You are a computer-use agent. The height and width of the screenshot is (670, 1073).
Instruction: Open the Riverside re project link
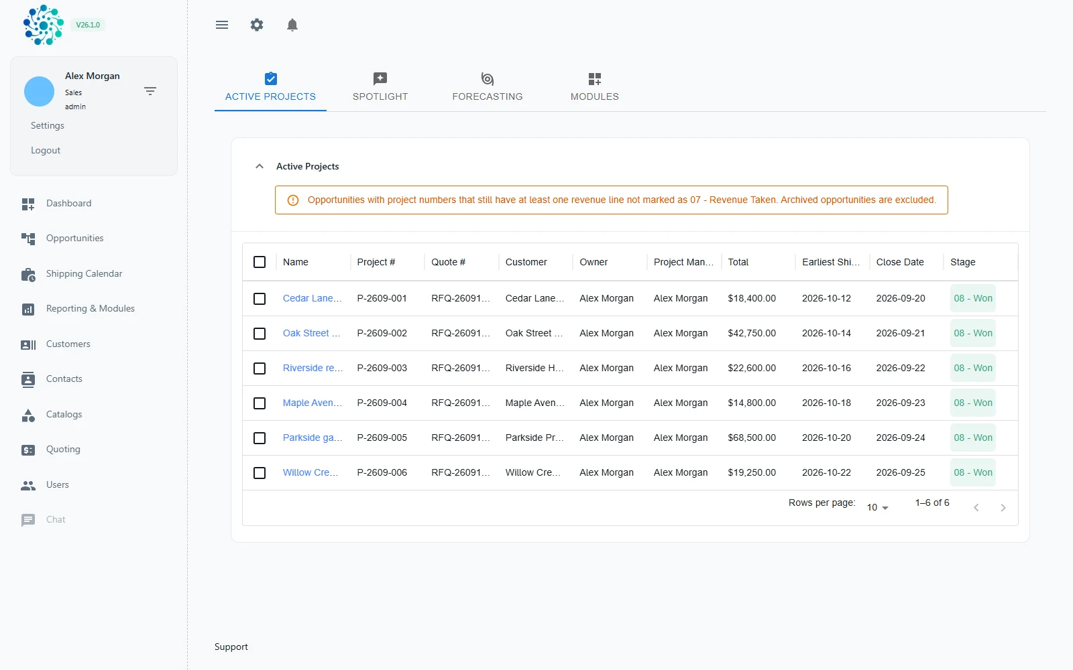(313, 368)
